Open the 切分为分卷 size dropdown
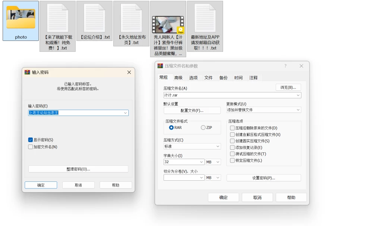373x226 pixels. click(201, 178)
